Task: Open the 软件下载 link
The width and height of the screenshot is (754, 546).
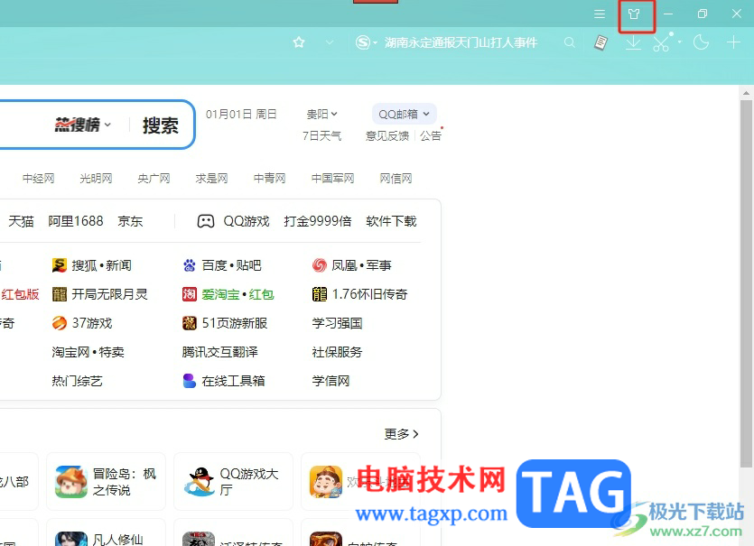Action: coord(391,221)
